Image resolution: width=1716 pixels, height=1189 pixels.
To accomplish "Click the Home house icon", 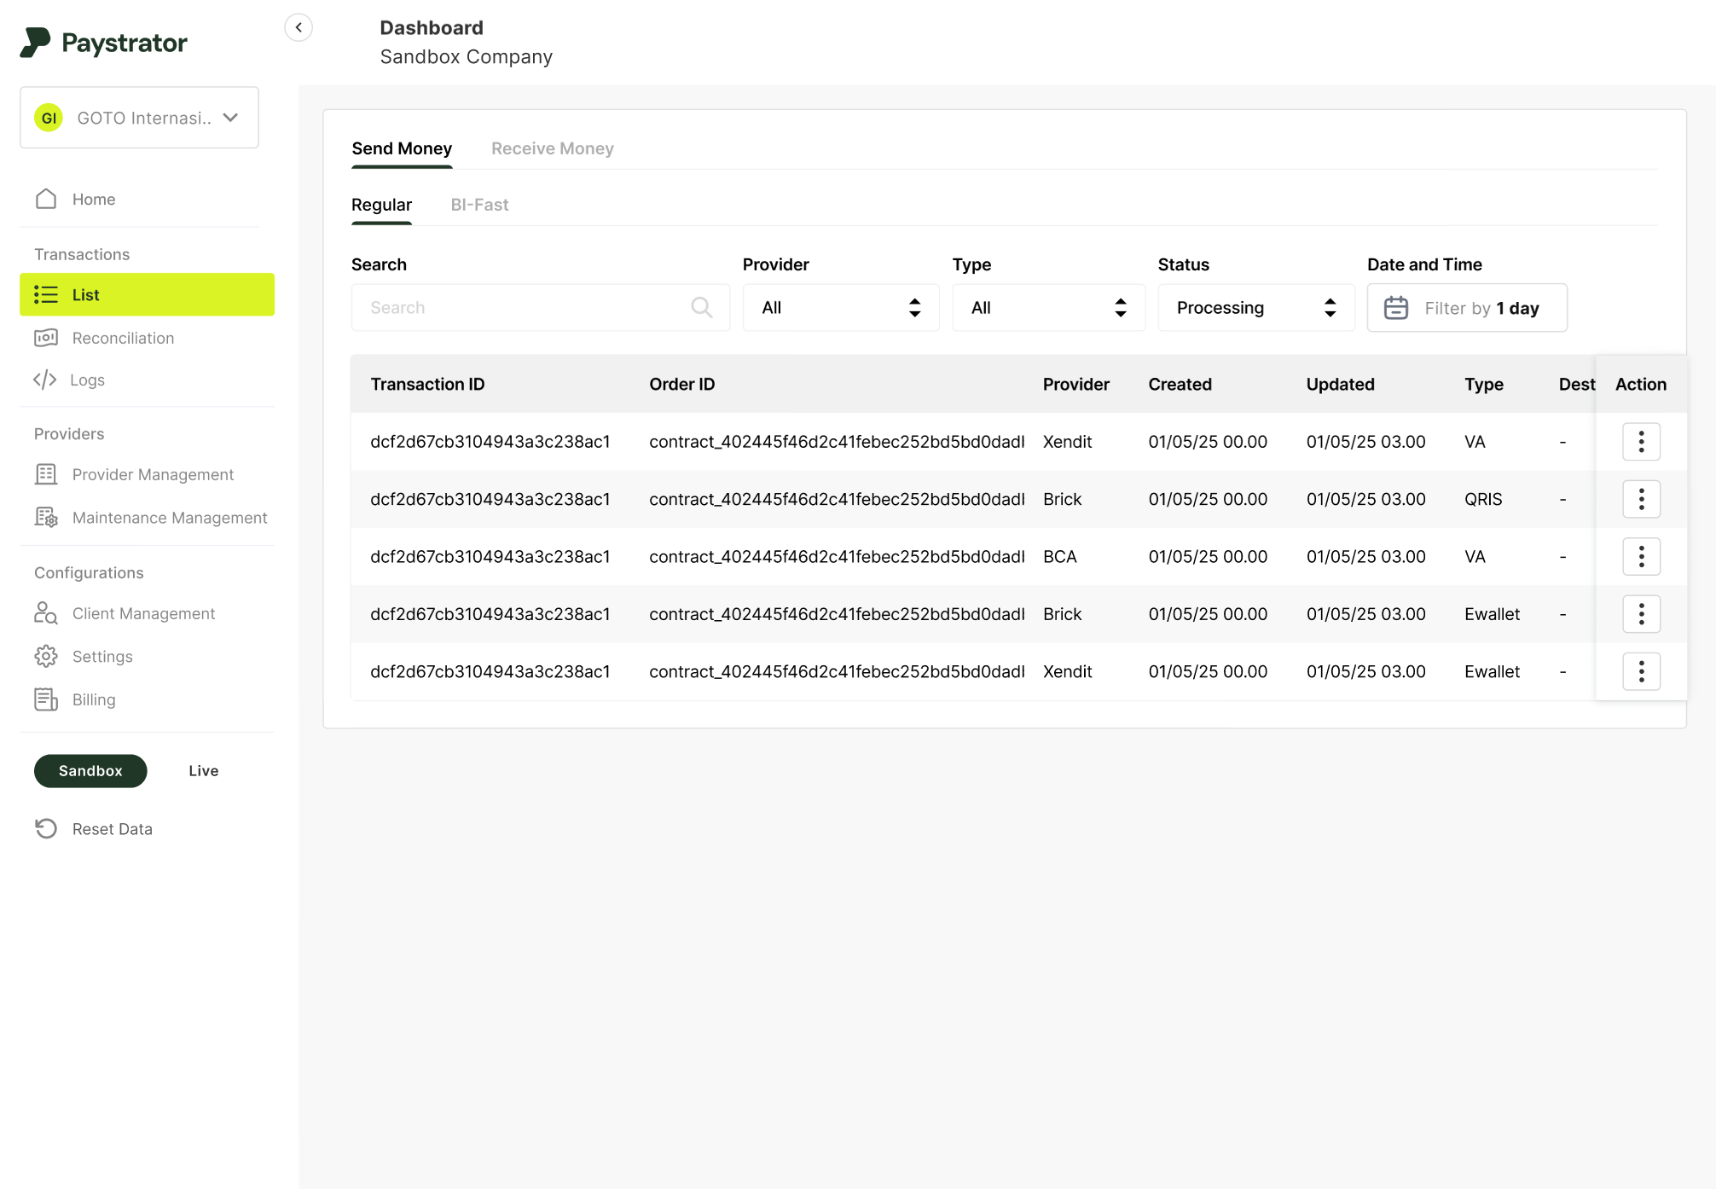I will (46, 199).
